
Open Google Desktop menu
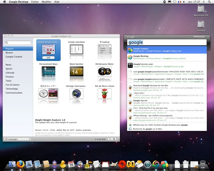click(19, 2)
